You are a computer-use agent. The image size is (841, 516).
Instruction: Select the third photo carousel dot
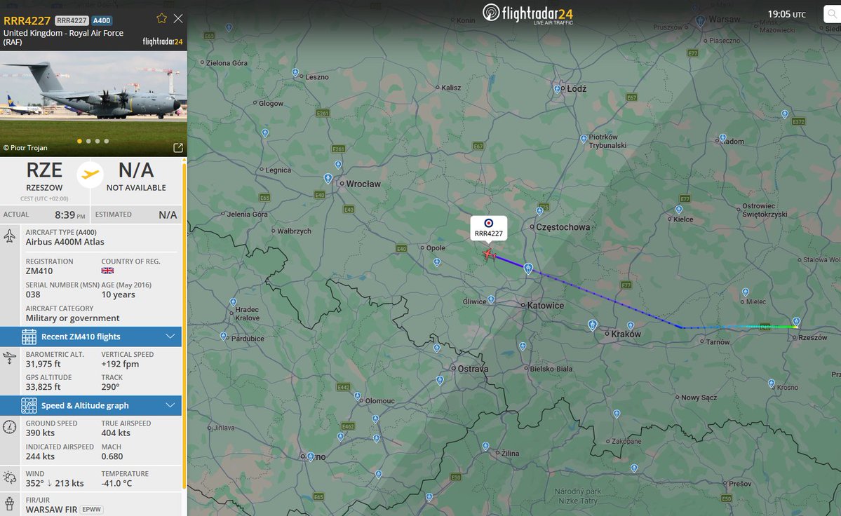(97, 142)
